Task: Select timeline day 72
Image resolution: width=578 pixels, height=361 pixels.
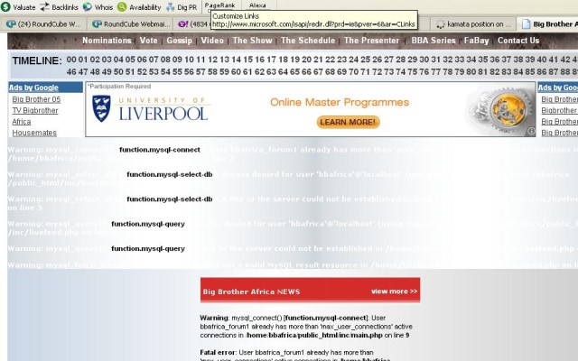Action: coord(378,72)
